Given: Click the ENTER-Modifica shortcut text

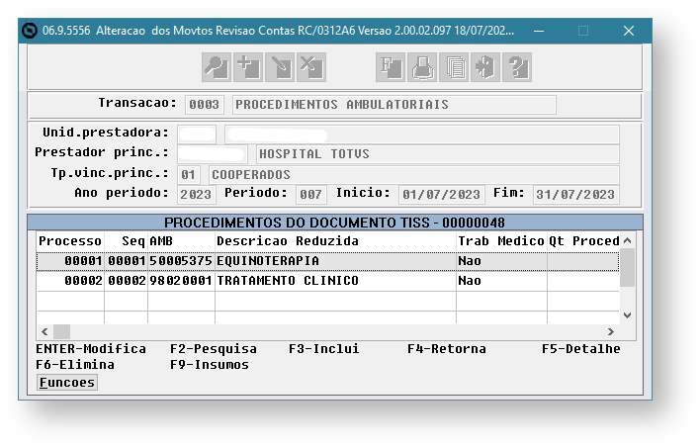Looking at the screenshot, I should [91, 349].
